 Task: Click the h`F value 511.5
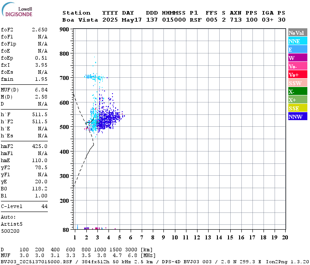[40, 114]
